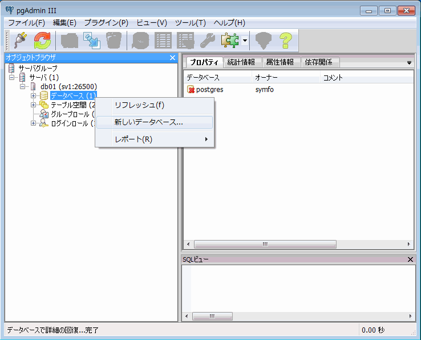Open the レポート(R) submenu
This screenshot has width=421, height=340.
click(x=155, y=139)
